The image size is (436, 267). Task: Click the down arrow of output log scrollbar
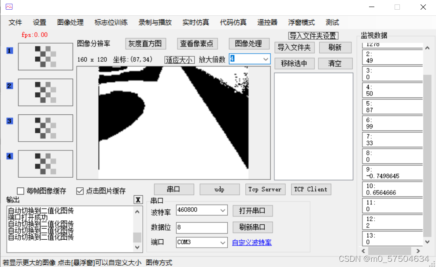[x=137, y=247]
